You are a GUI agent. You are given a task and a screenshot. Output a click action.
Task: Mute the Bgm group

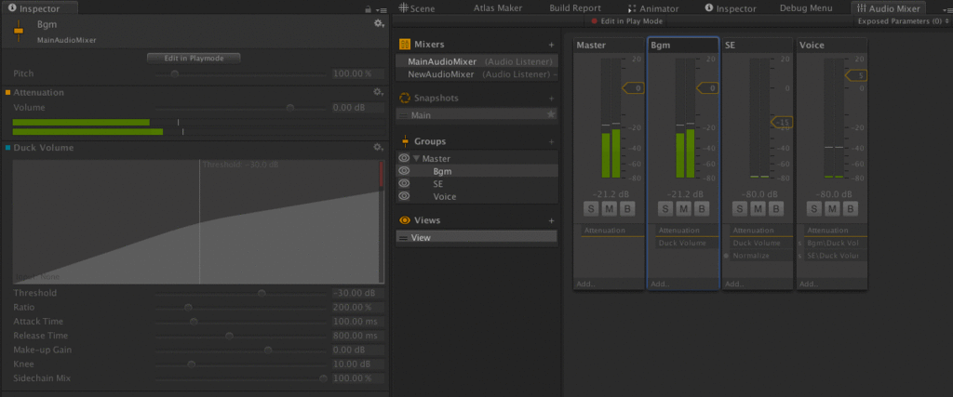click(x=683, y=209)
